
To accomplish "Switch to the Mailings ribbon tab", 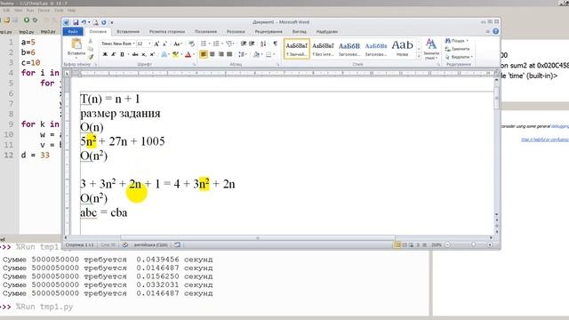I will (x=236, y=32).
